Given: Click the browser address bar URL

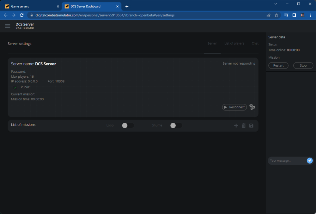Looking at the screenshot, I should [x=105, y=15].
